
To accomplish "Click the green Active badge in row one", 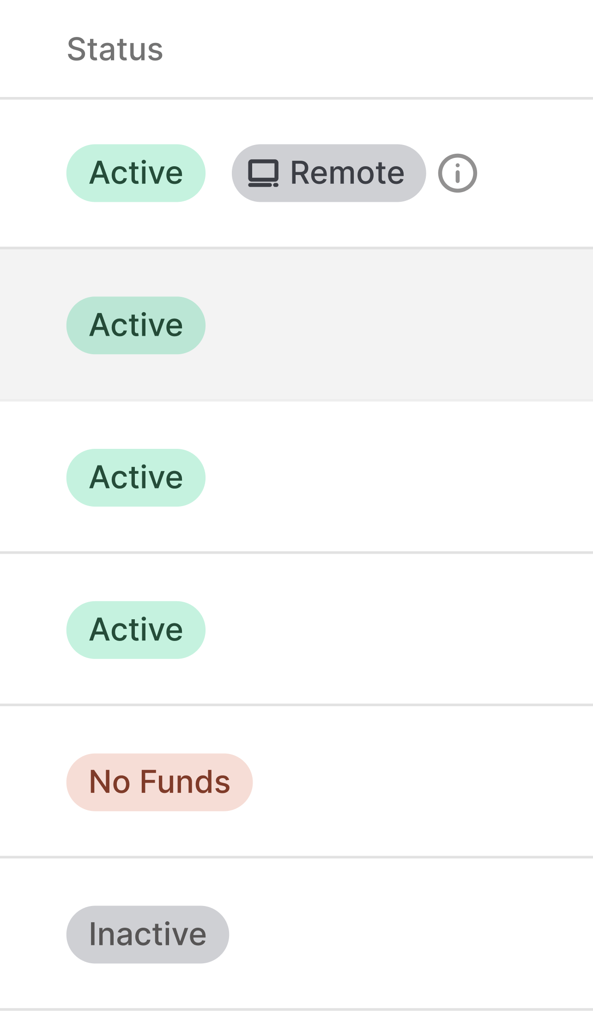I will click(x=136, y=173).
